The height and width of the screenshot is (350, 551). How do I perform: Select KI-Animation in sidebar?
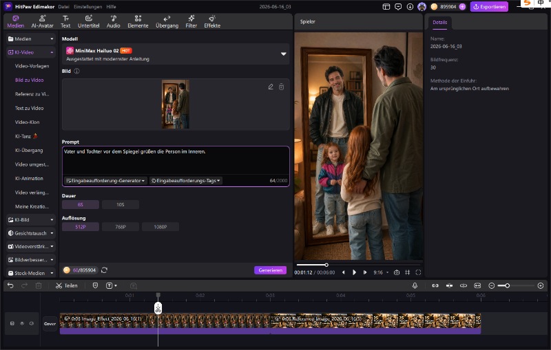click(29, 178)
